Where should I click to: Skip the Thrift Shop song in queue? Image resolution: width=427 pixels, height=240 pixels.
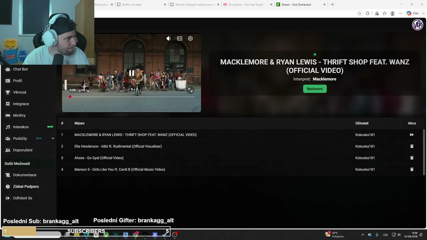pos(412,135)
